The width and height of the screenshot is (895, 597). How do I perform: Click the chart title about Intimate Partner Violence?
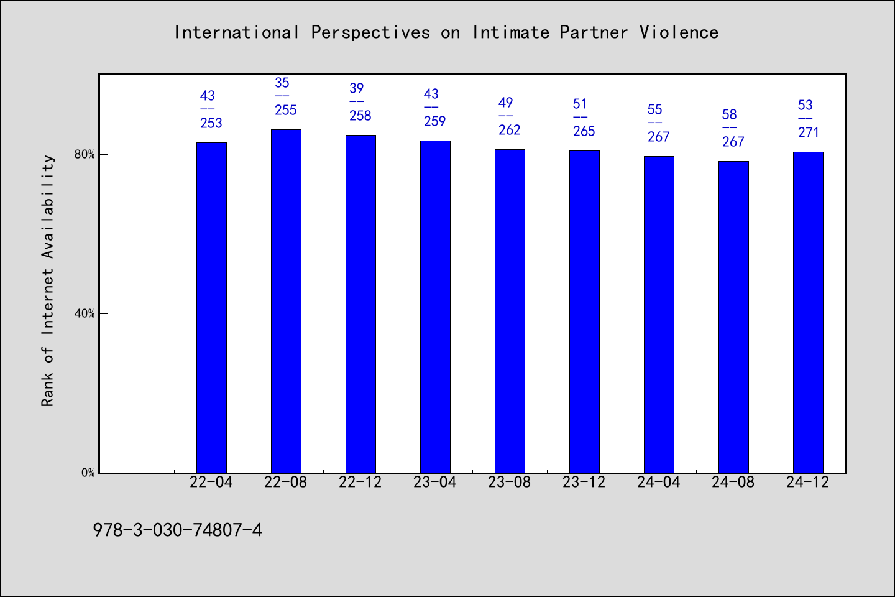tap(446, 32)
